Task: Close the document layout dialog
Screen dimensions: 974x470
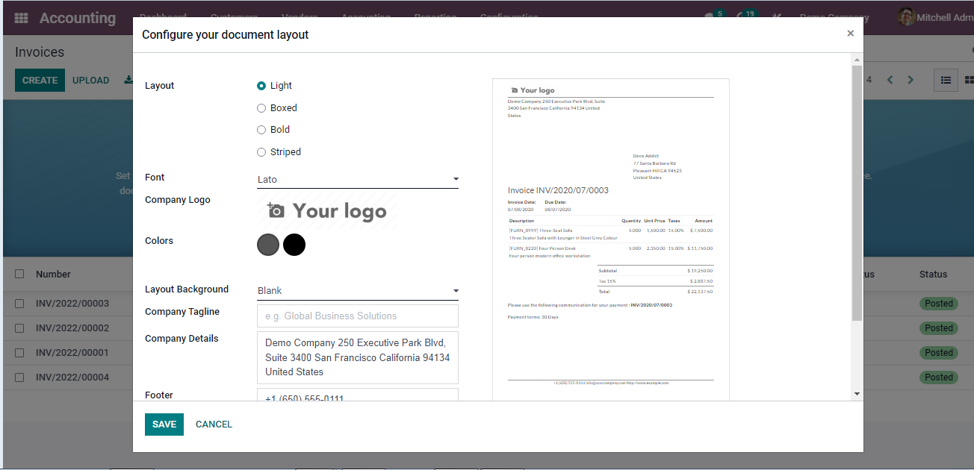Action: coord(850,34)
